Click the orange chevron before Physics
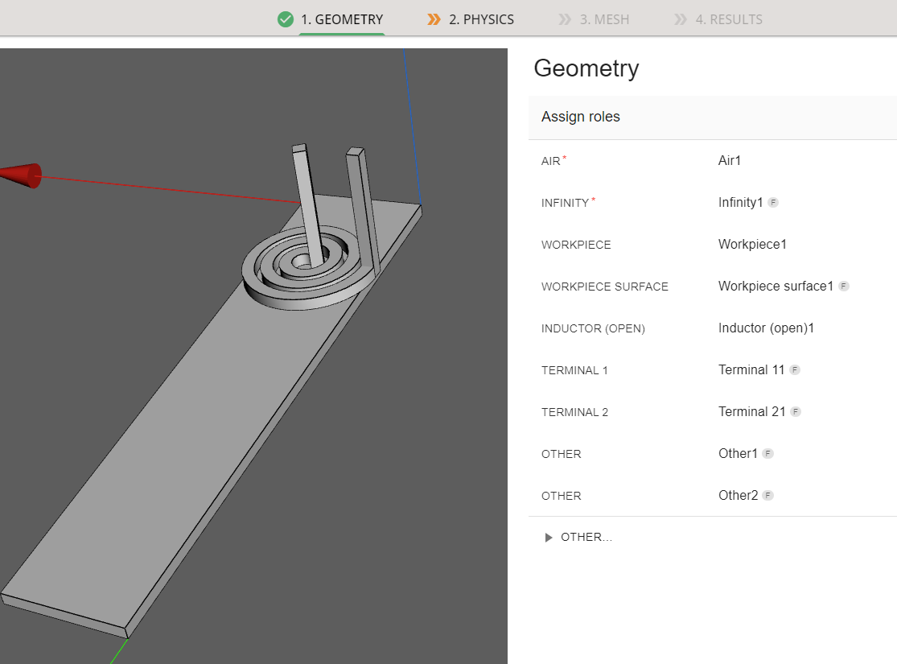The width and height of the screenshot is (897, 664). (434, 19)
